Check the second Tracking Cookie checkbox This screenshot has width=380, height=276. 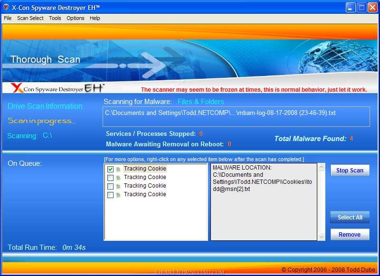pos(110,178)
